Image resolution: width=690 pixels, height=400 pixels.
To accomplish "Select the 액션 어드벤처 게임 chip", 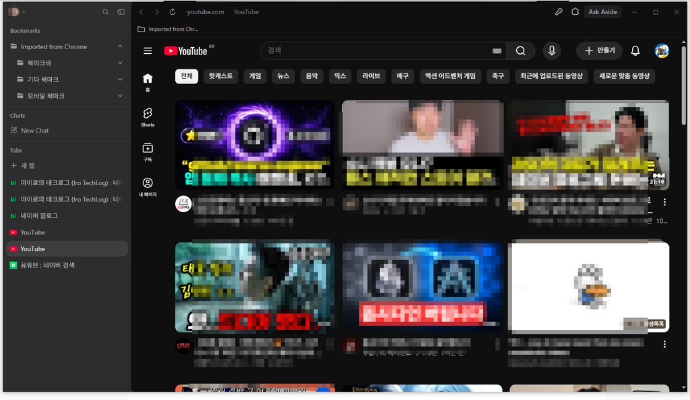I will tap(450, 76).
